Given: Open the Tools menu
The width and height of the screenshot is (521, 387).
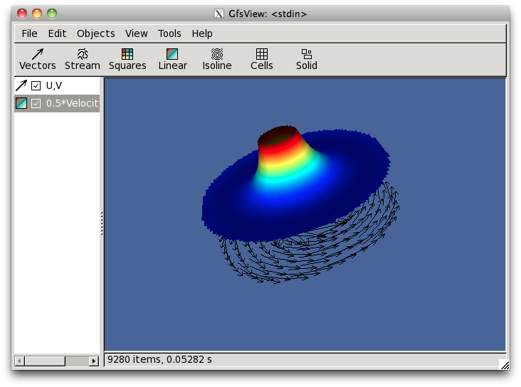Looking at the screenshot, I should point(169,33).
